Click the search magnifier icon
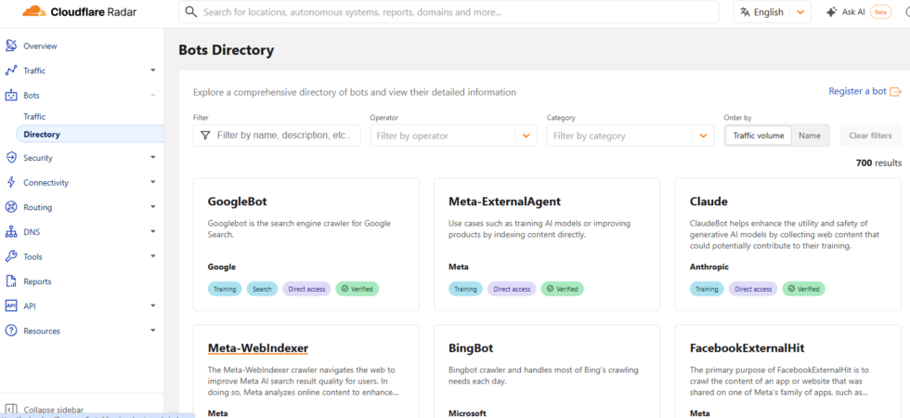This screenshot has height=418, width=910. [x=190, y=11]
